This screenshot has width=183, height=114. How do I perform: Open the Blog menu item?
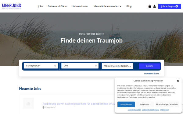129,6
